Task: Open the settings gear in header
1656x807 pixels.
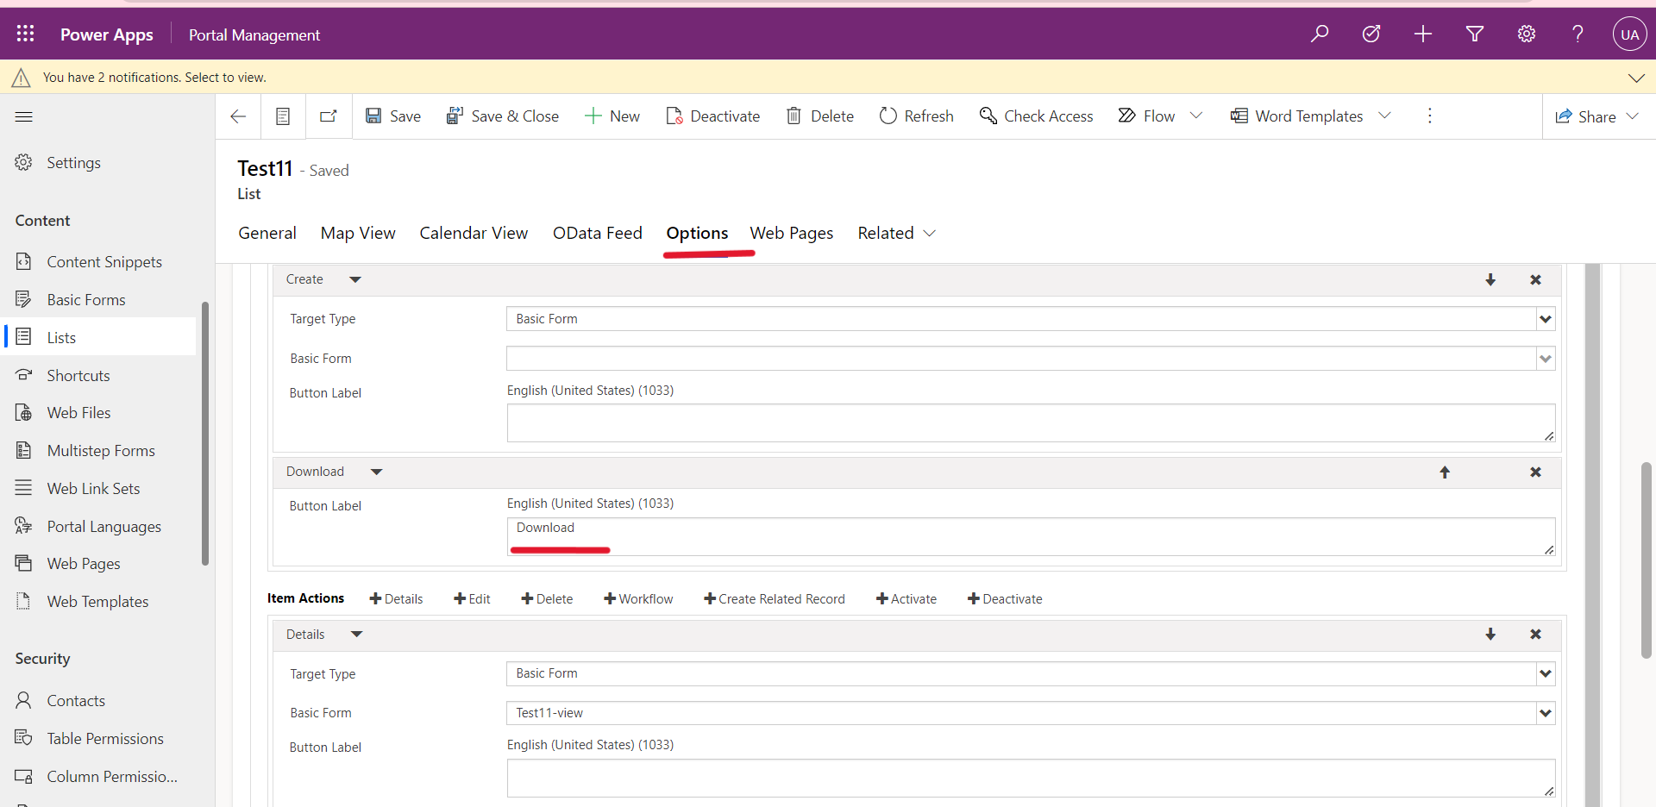Action: click(x=1527, y=34)
